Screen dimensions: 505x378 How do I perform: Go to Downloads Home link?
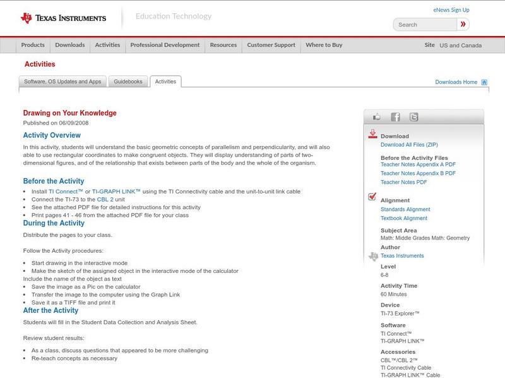pos(456,82)
